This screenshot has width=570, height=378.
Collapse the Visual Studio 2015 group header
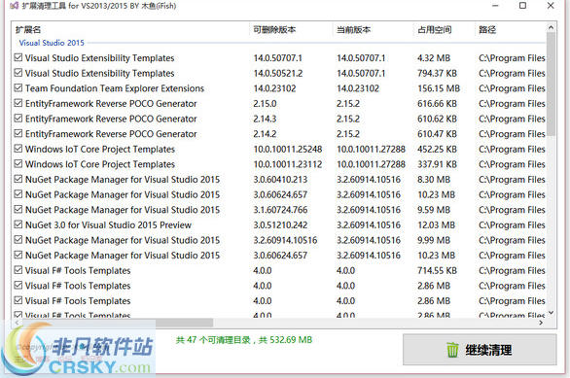point(52,43)
